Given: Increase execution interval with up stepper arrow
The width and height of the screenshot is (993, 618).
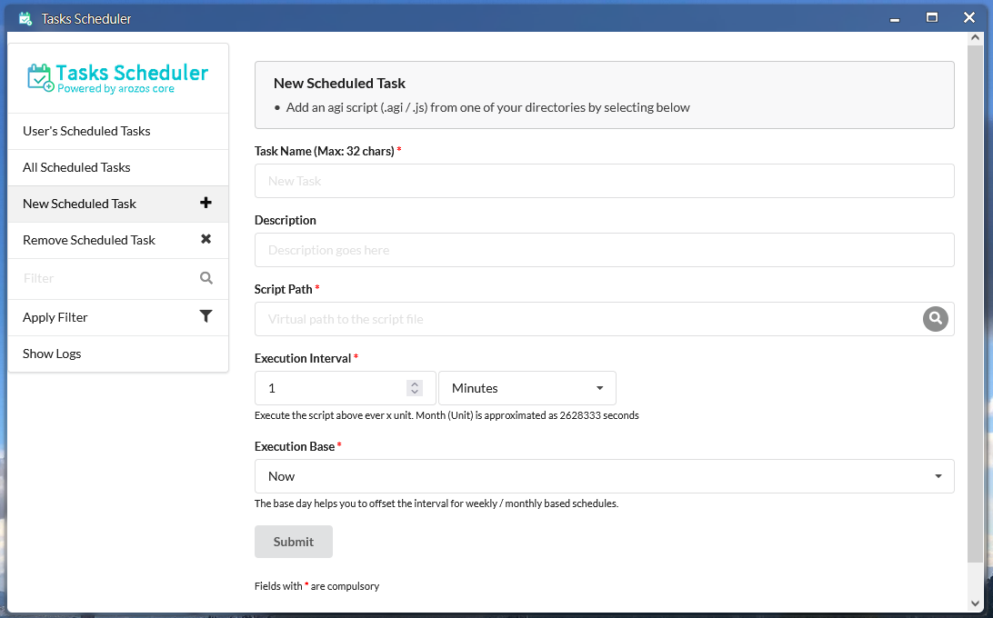Looking at the screenshot, I should (415, 384).
